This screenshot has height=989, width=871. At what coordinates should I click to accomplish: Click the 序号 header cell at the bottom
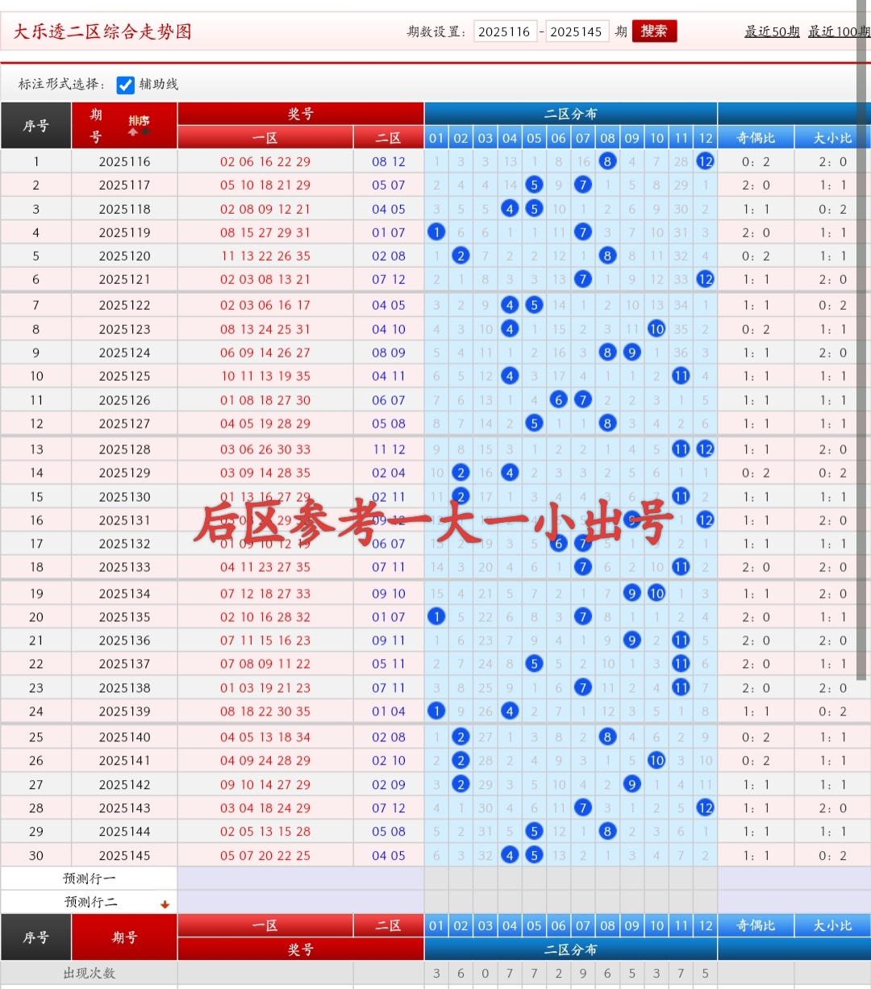35,937
